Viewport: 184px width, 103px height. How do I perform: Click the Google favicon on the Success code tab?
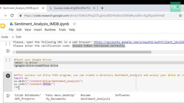(51, 8)
